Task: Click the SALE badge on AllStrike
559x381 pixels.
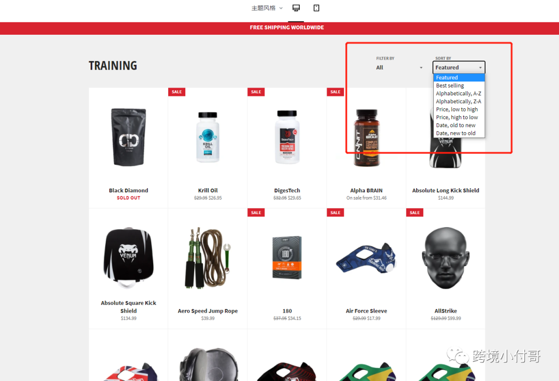Action: (415, 213)
